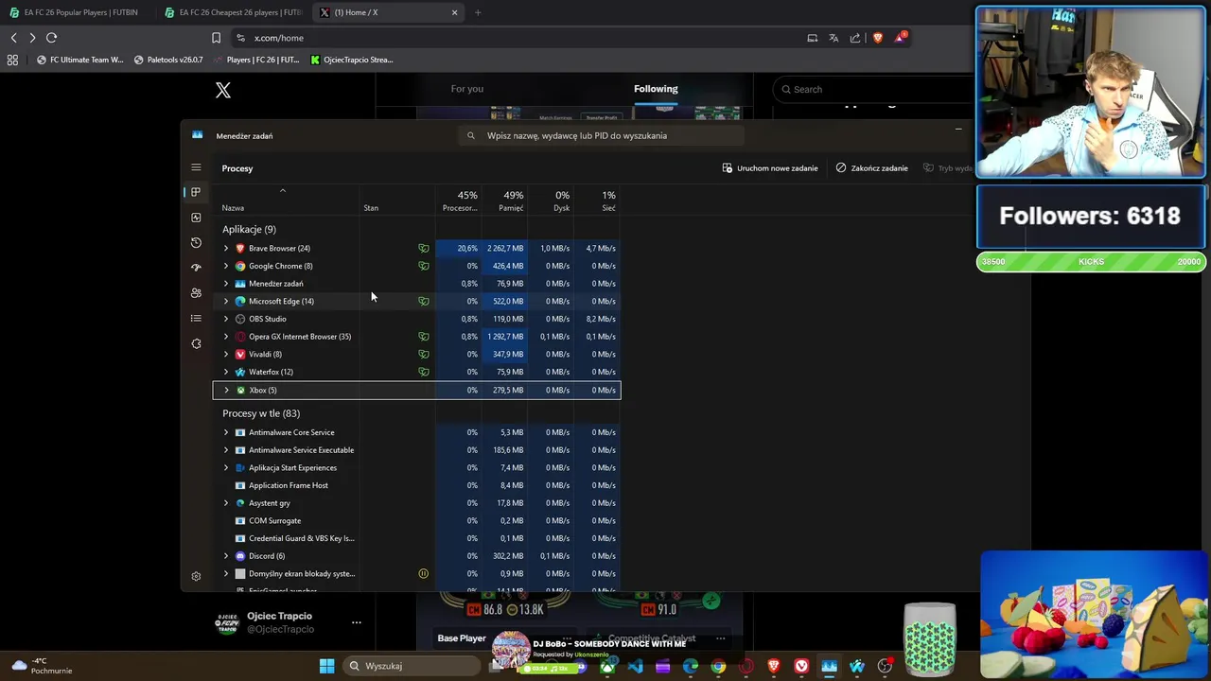The width and height of the screenshot is (1211, 681).
Task: Open the Windows Start menu
Action: (x=326, y=666)
